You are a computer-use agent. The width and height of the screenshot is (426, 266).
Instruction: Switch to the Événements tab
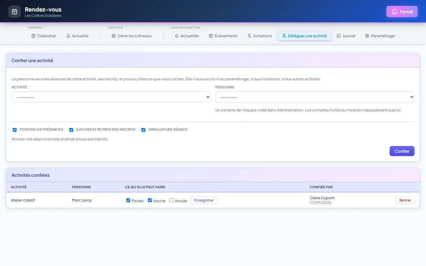(x=223, y=36)
